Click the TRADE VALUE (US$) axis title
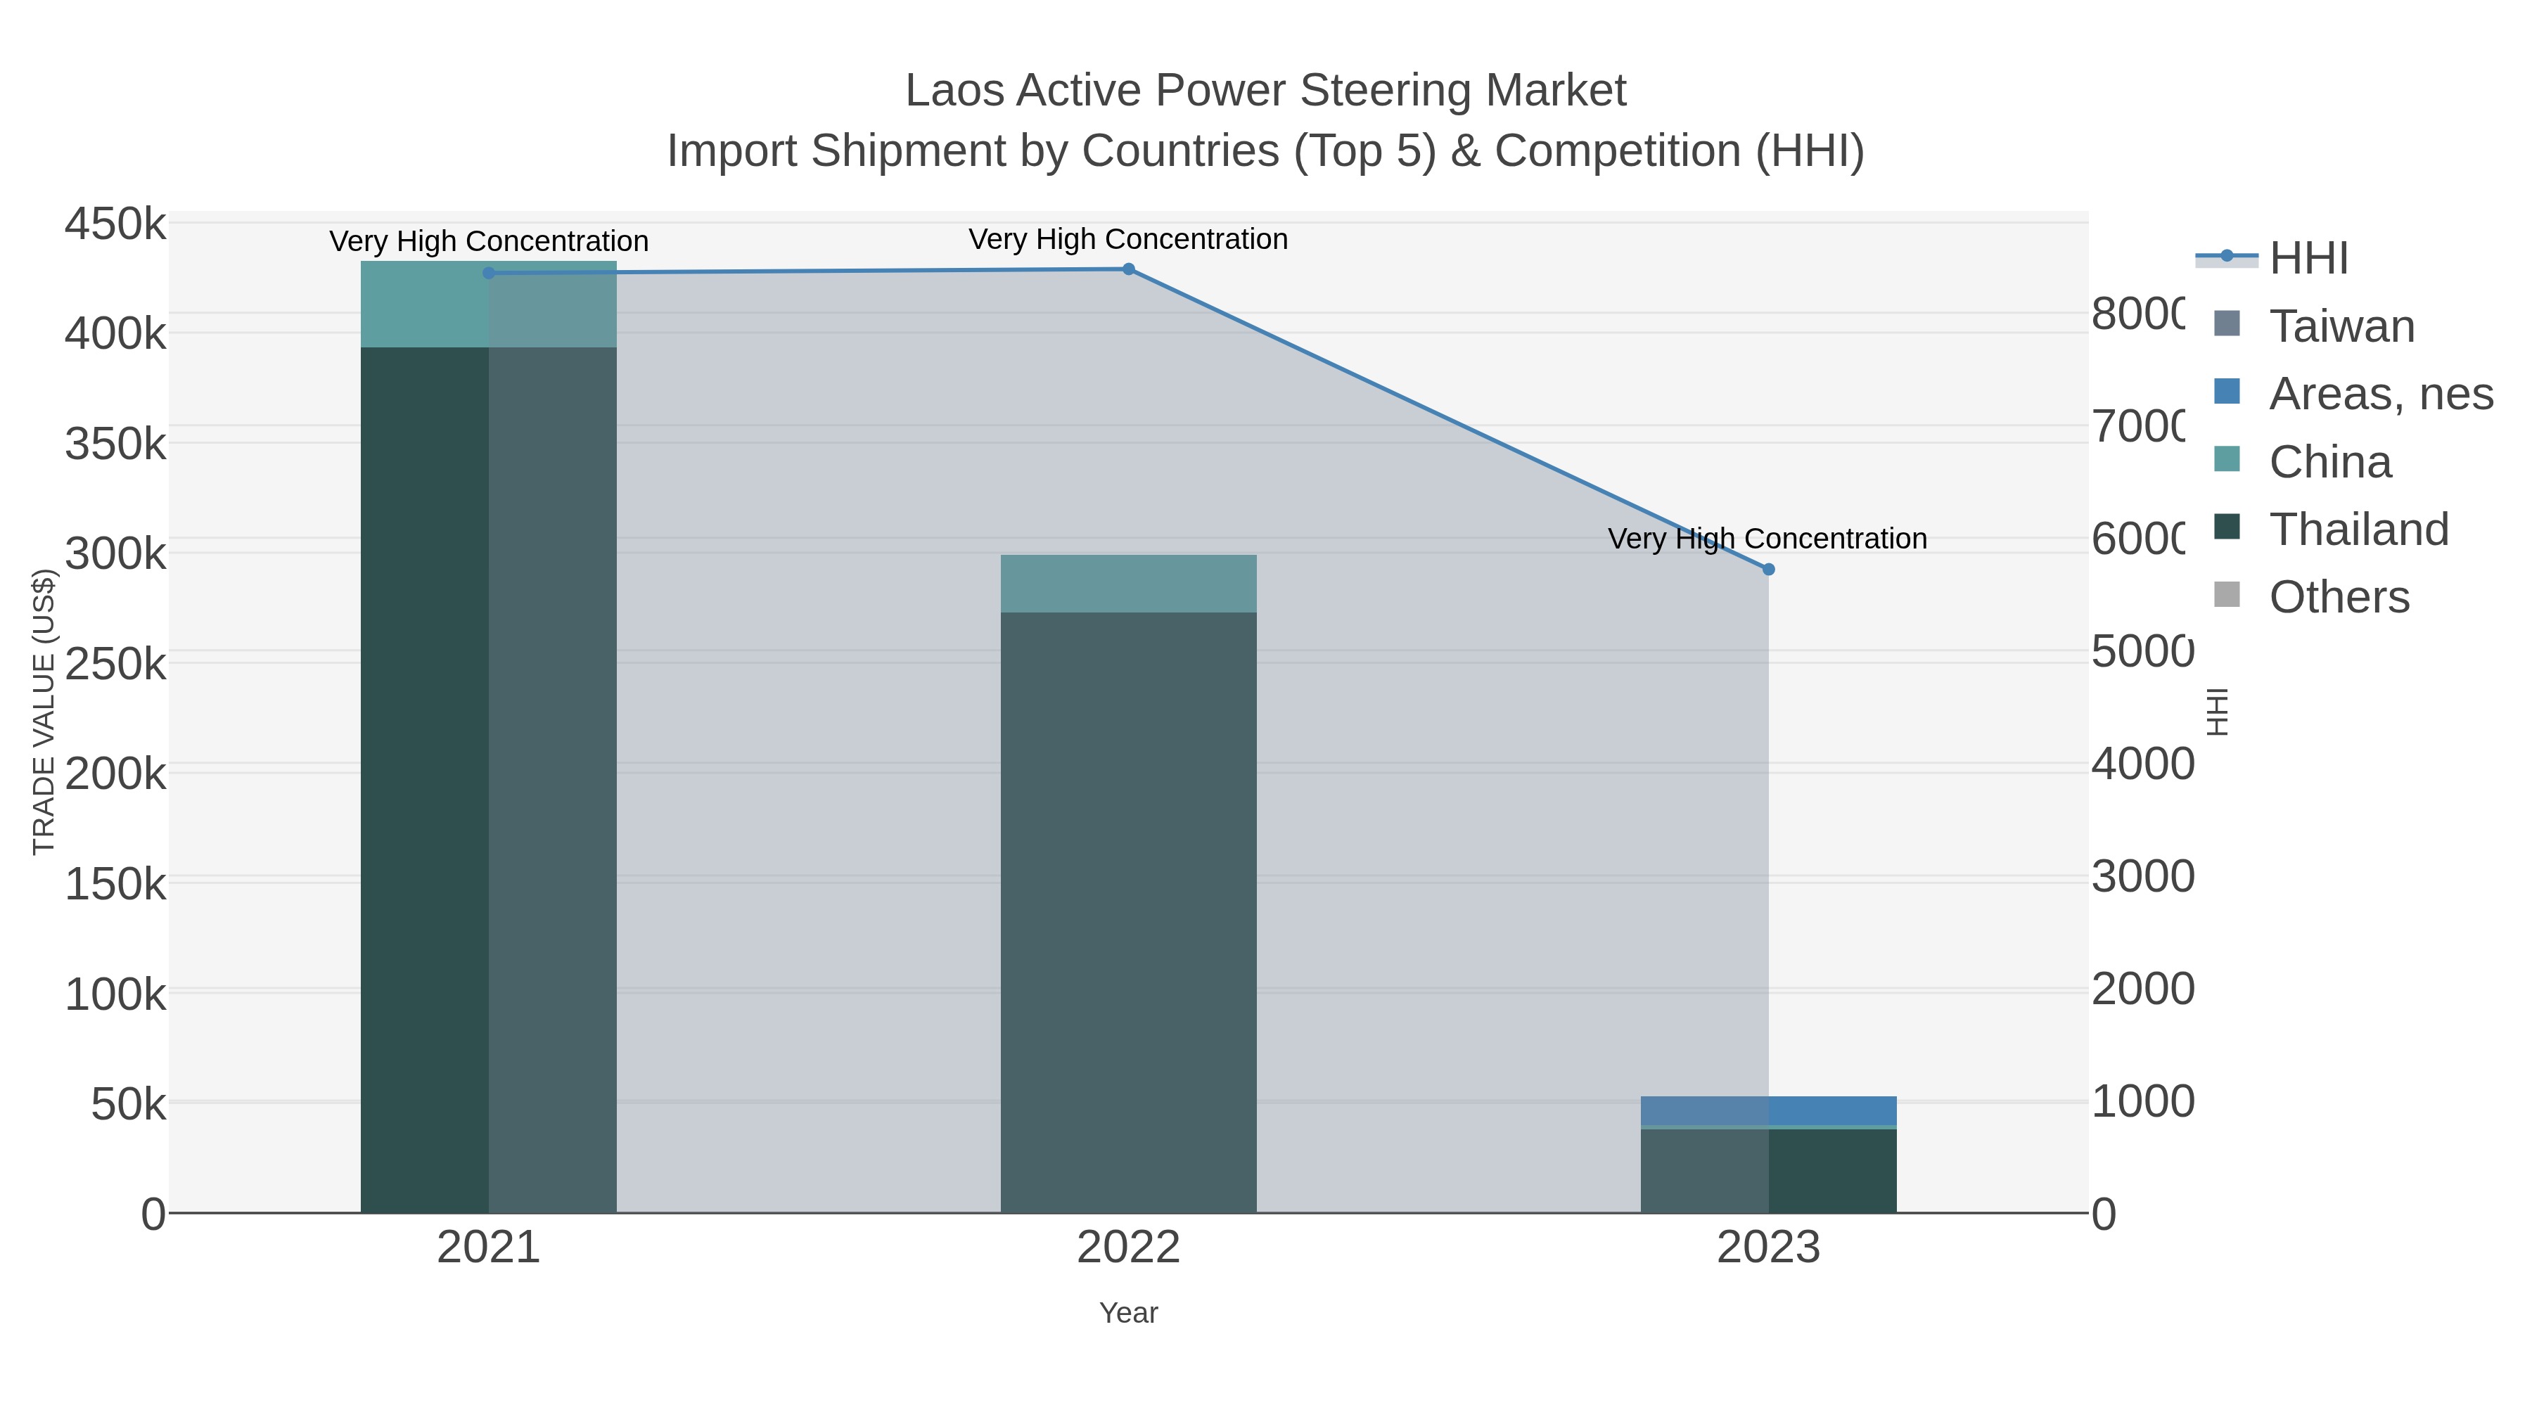 (44, 712)
